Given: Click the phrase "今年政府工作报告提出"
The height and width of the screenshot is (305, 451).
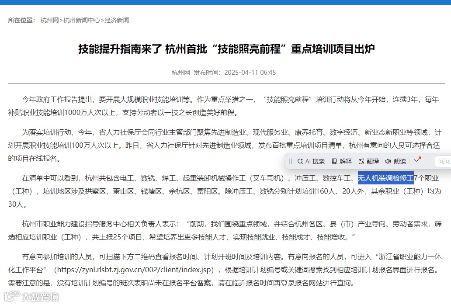Looking at the screenshot, I should point(57,100).
